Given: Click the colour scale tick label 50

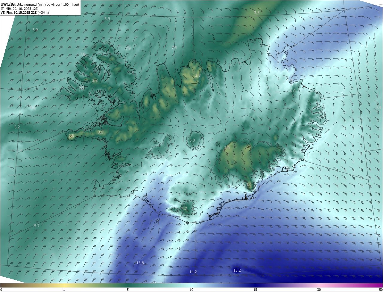Looking at the screenshot, I should (x=381, y=290).
